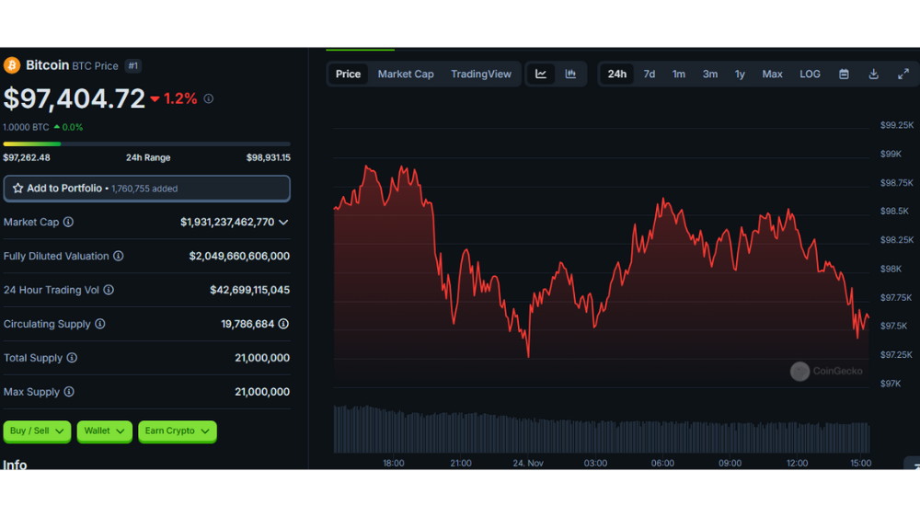Screen dimensions: 920x517
Task: Open the 24 Hour Trading Vol info icon
Action: pos(109,290)
